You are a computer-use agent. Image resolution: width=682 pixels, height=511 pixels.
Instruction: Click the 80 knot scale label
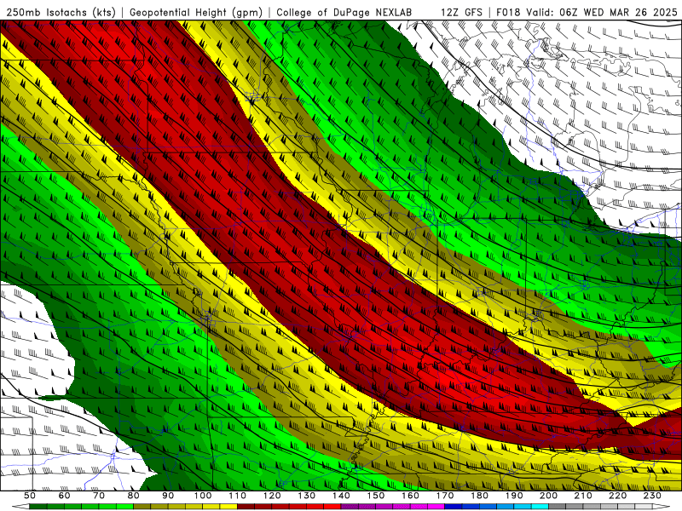(134, 496)
